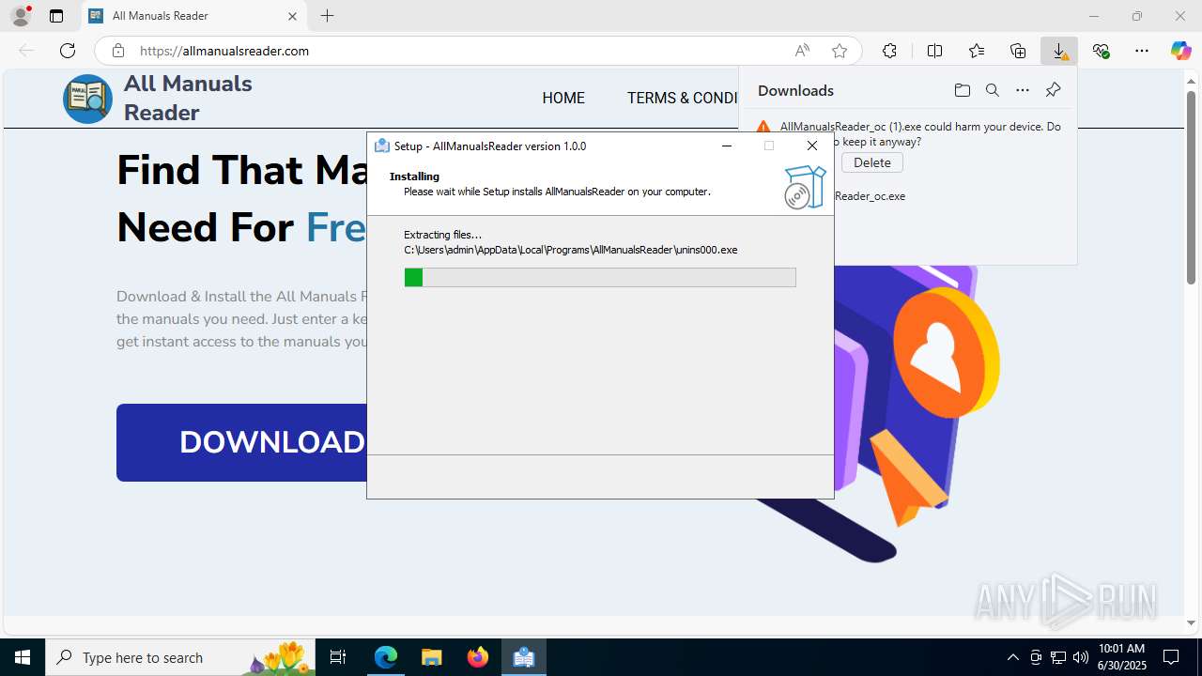
Task: Open the HOME navigation link
Action: tap(563, 98)
